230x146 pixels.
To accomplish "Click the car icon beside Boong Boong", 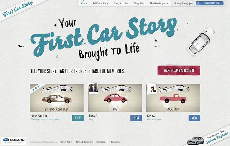I will [191, 3].
